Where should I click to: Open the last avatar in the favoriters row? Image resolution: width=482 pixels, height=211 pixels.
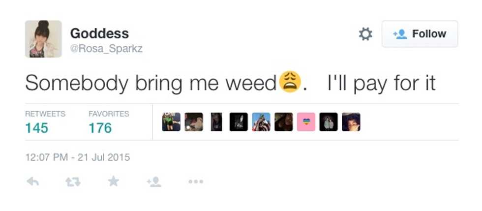(x=351, y=122)
